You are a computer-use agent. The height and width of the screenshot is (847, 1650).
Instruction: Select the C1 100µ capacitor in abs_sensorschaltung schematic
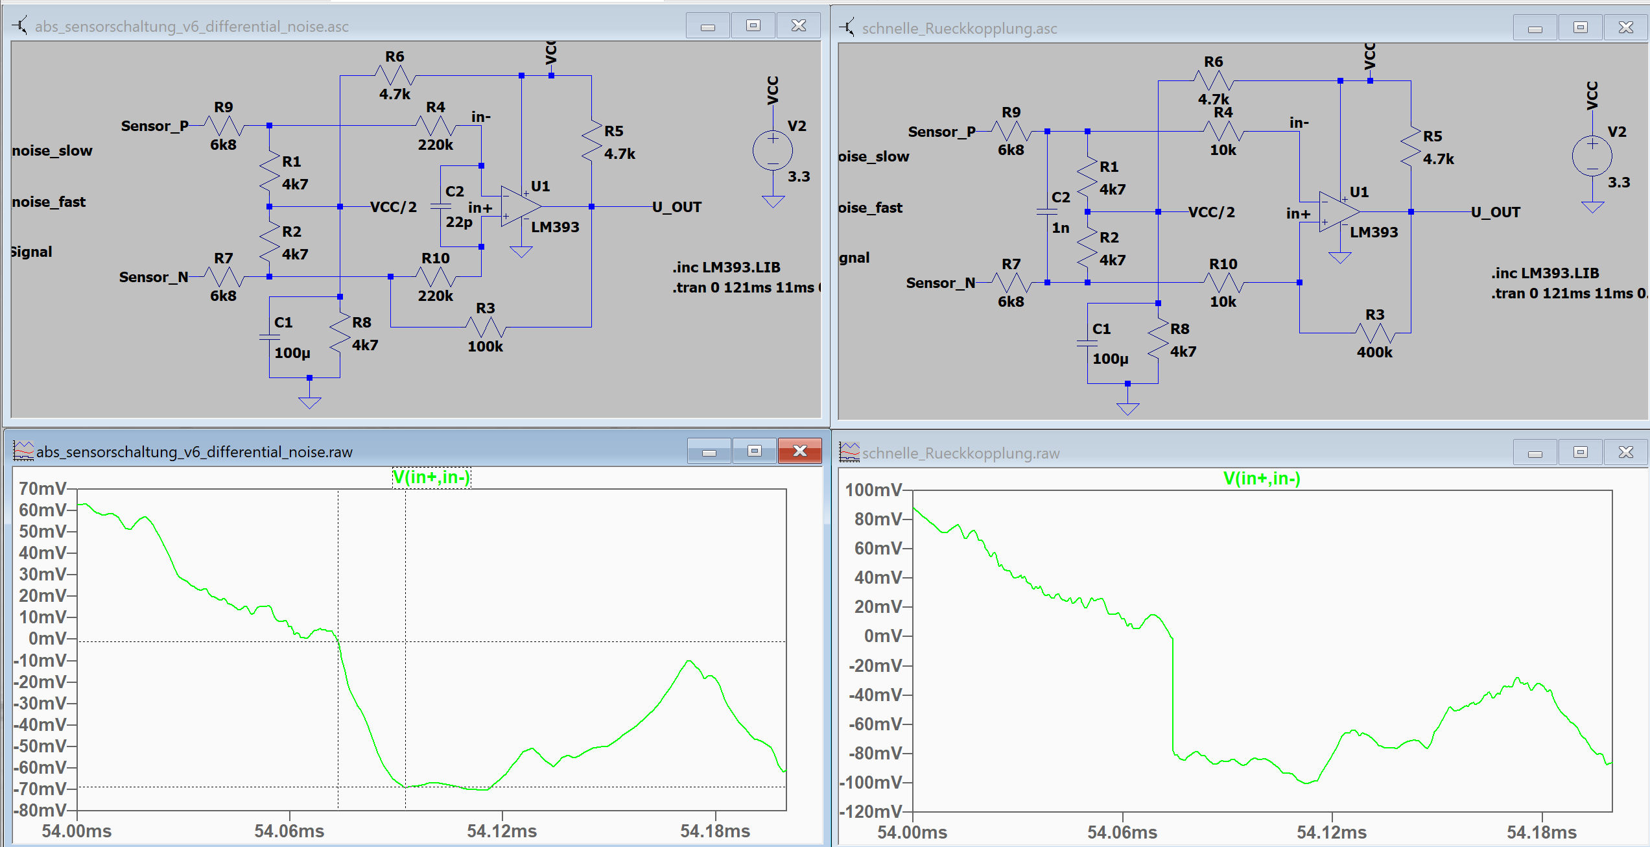(x=270, y=337)
